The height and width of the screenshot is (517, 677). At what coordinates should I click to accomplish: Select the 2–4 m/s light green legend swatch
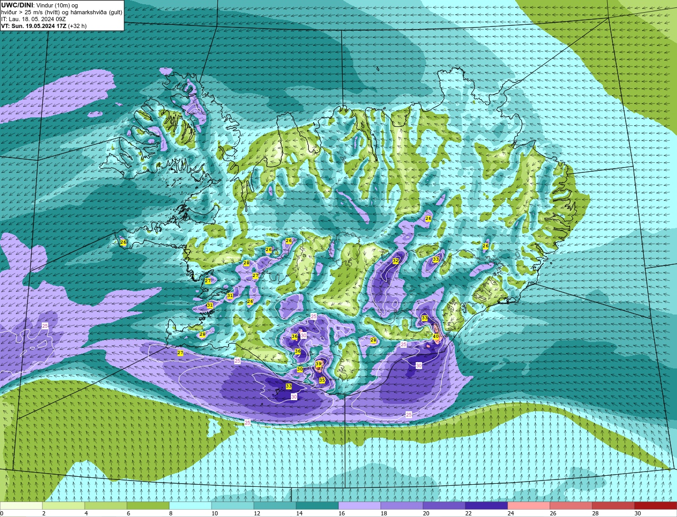(64, 506)
